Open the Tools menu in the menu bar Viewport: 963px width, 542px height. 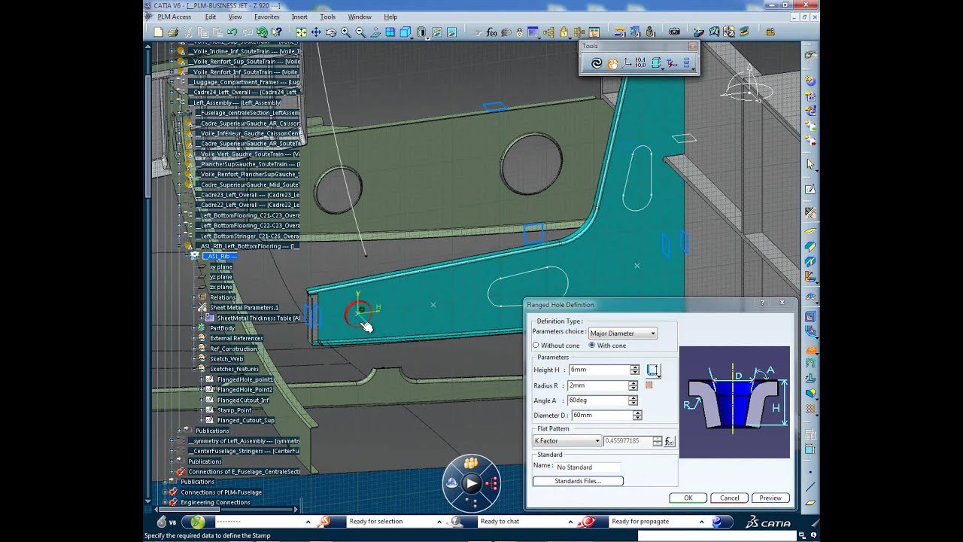coord(327,17)
